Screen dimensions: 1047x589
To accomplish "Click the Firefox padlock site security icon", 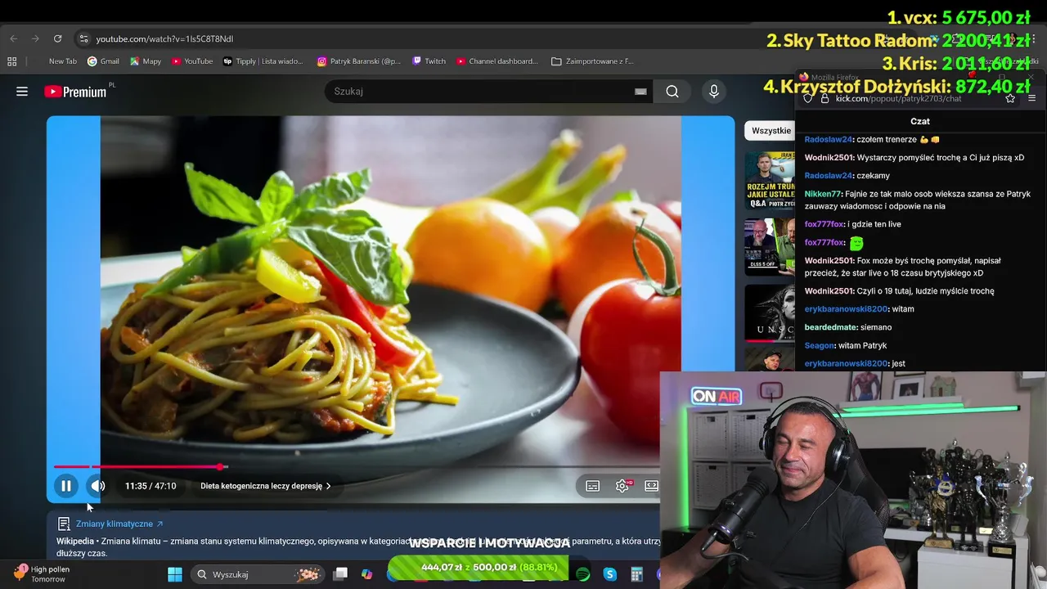I will click(825, 98).
